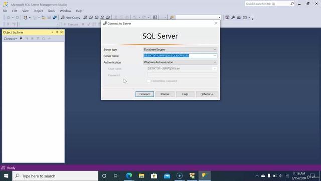Open Cortana circle icon on taskbar
Viewport: 321px width, 181px height.
[104, 176]
